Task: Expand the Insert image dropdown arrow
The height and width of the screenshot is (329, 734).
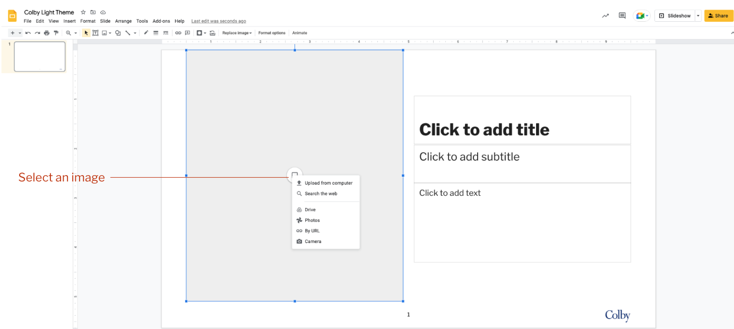Action: [110, 33]
